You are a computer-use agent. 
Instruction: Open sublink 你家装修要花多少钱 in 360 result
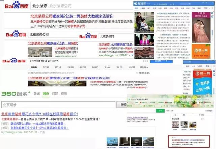tap(39, 128)
